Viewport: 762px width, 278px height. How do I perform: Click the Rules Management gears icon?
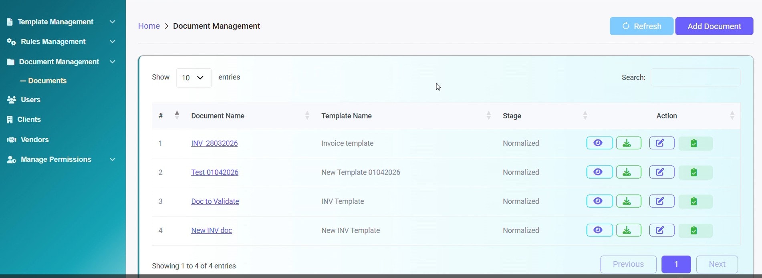11,42
